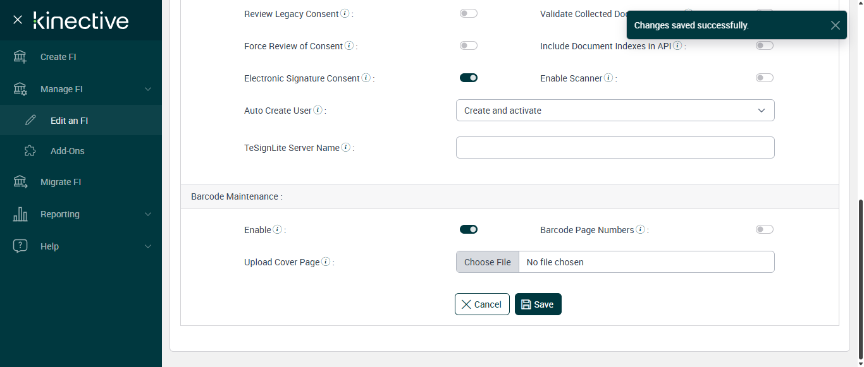
Task: Collapse the Manage FI menu chevron
Action: [x=148, y=89]
